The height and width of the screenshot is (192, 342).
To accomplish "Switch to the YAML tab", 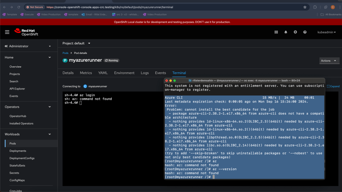I will point(103,73).
